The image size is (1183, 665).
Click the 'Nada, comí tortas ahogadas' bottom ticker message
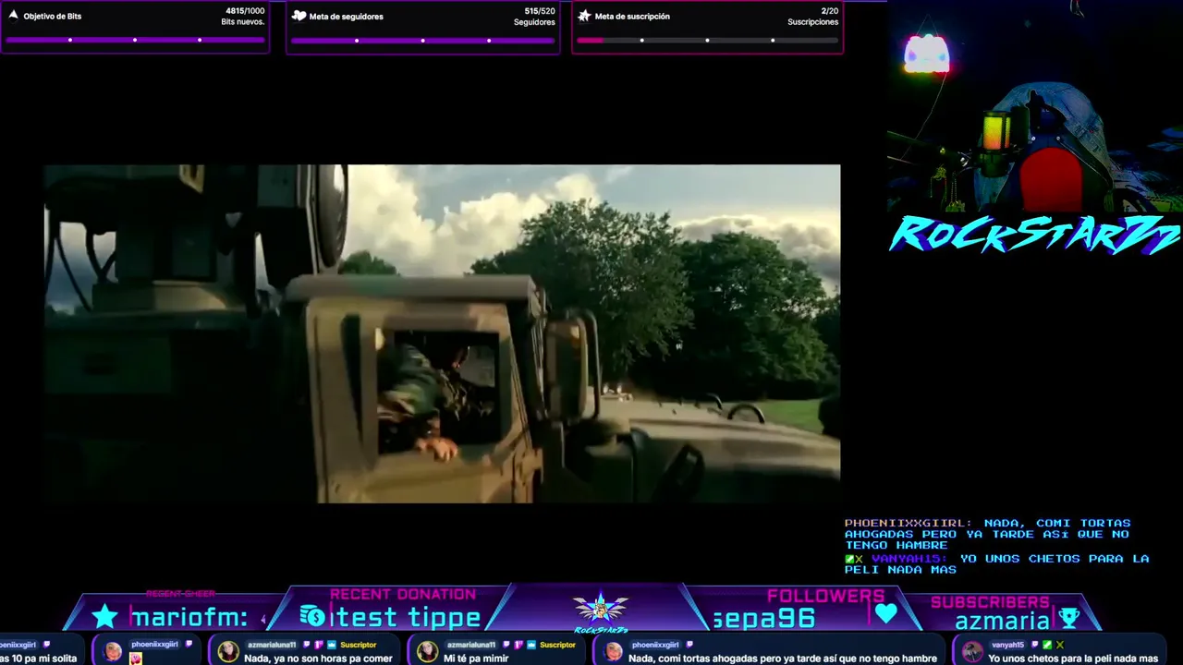click(783, 659)
